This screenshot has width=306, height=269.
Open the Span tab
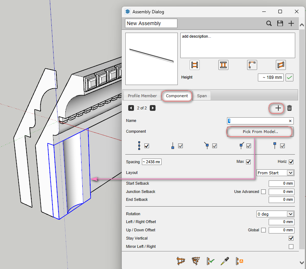(202, 96)
